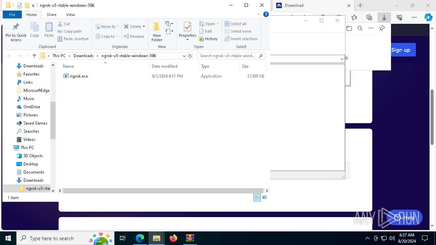
Task: Invert selection in folder
Action: coord(241,39)
